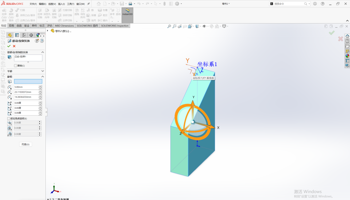The width and height of the screenshot is (350, 200).
Task: Open the Hide/Show Items eye icon
Action: coord(204,26)
